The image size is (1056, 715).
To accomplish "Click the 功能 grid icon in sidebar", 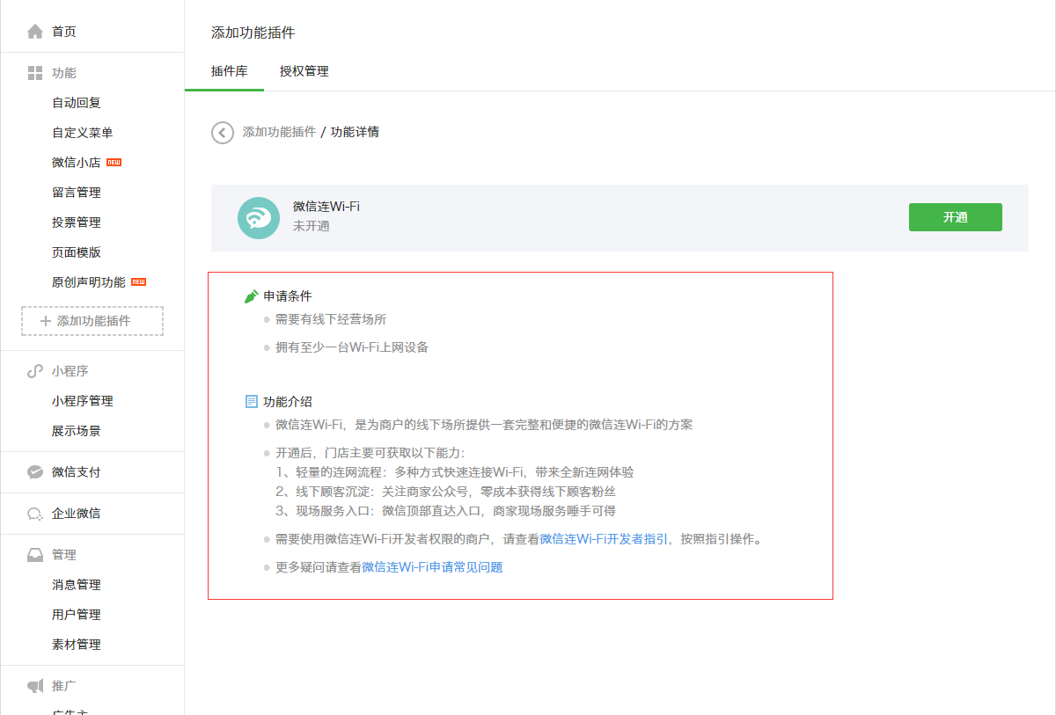I will [x=35, y=73].
